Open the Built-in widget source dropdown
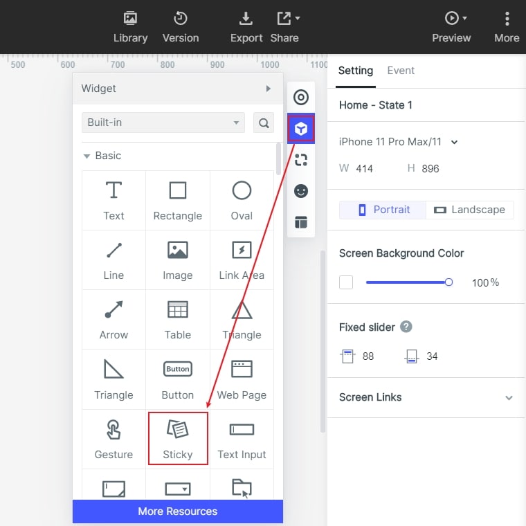 (163, 123)
